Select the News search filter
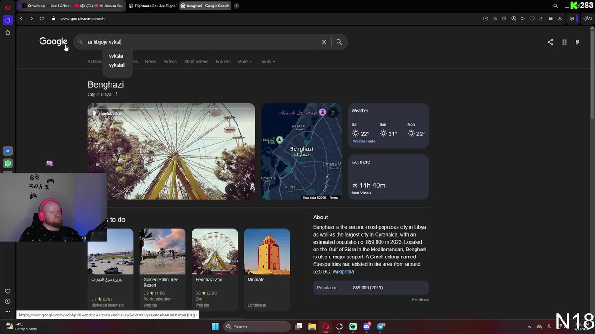Screen dimensions: 595x334 151,61
